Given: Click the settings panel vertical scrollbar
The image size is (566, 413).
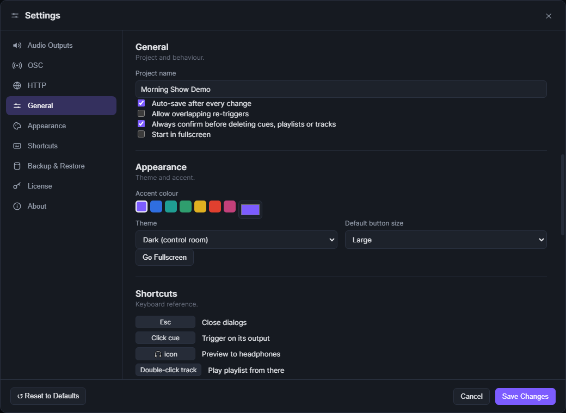Looking at the screenshot, I should pos(562,195).
